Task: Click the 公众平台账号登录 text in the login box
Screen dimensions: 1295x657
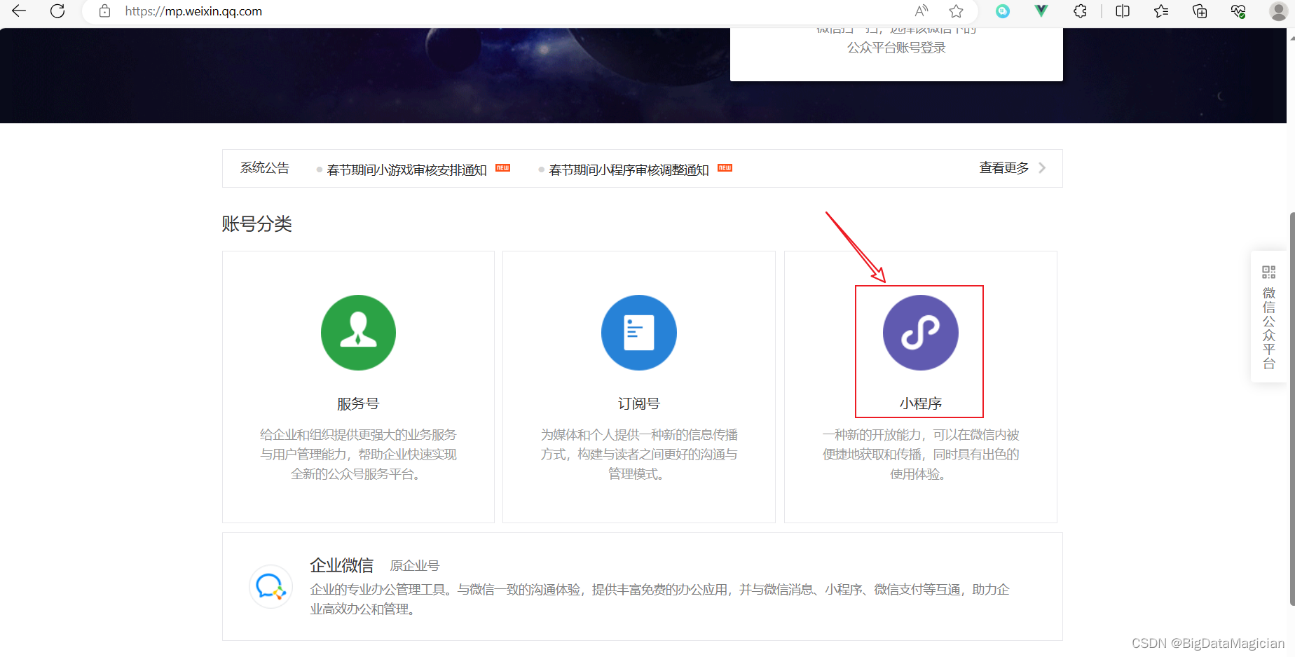Action: 896,48
